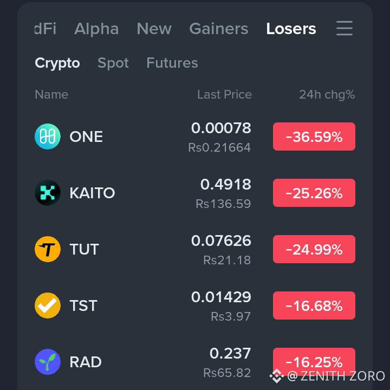Screen dimensions: 390x390
Task: Tap the TUT coin logo
Action: [x=48, y=249]
